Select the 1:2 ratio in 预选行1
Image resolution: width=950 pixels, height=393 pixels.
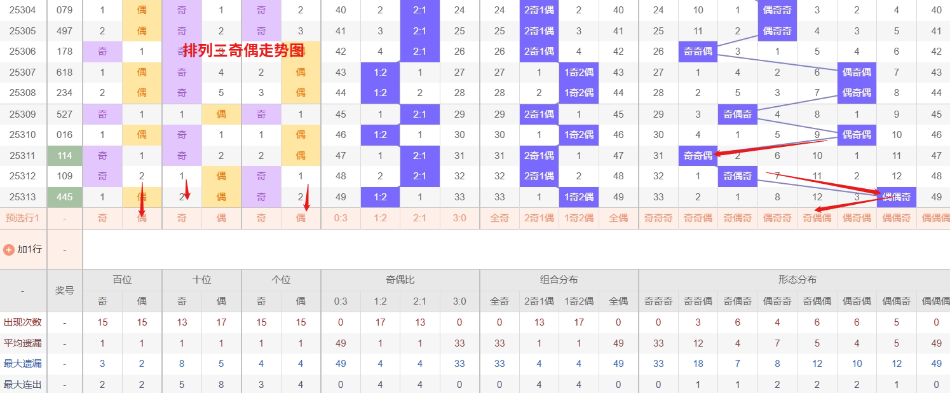click(x=380, y=218)
